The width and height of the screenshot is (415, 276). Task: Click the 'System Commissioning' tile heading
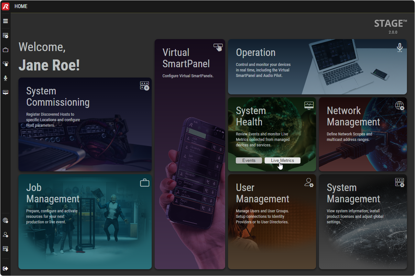pyautogui.click(x=58, y=97)
